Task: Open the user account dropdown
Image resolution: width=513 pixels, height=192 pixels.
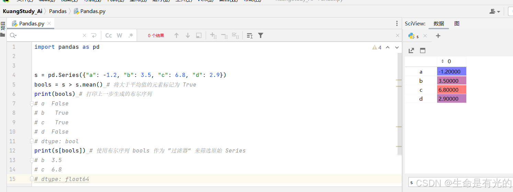Action: (x=495, y=11)
